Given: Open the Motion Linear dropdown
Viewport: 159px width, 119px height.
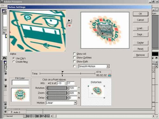Looking at the screenshot, I should (x=75, y=103).
